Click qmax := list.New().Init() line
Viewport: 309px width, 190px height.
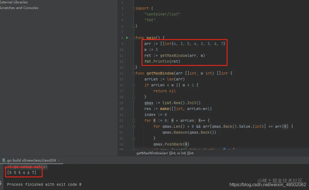point(172,103)
